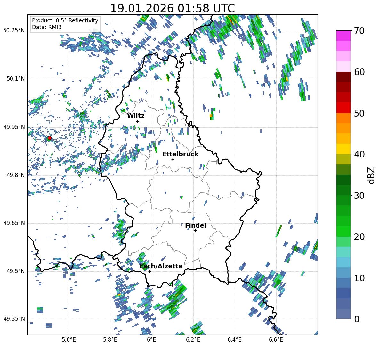The width and height of the screenshot is (379, 346).
Task: Select the Esch/Alzette city label
Action: 161,266
